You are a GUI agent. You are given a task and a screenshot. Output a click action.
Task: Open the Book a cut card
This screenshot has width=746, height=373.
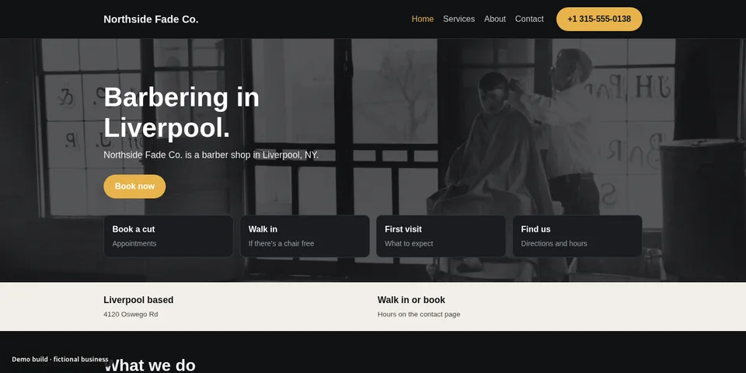(x=169, y=236)
